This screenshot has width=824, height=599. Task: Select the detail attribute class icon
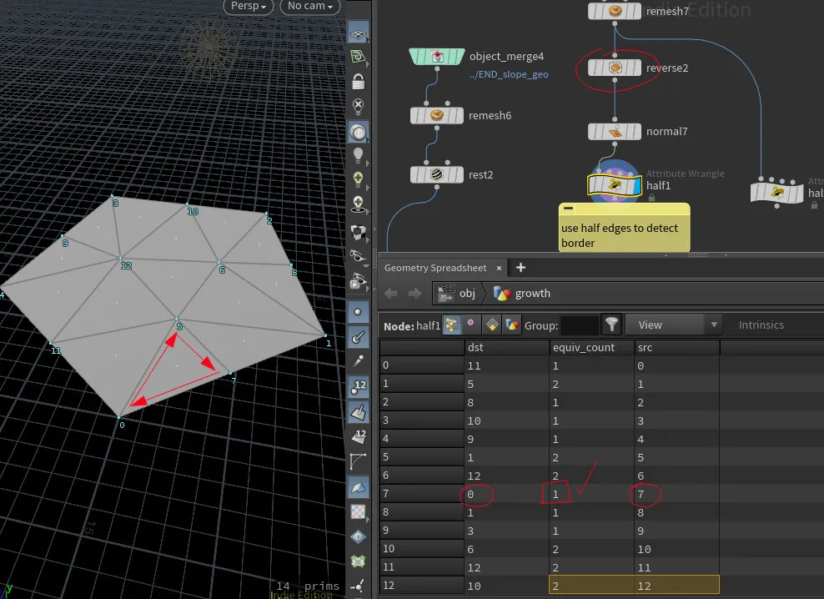point(512,325)
